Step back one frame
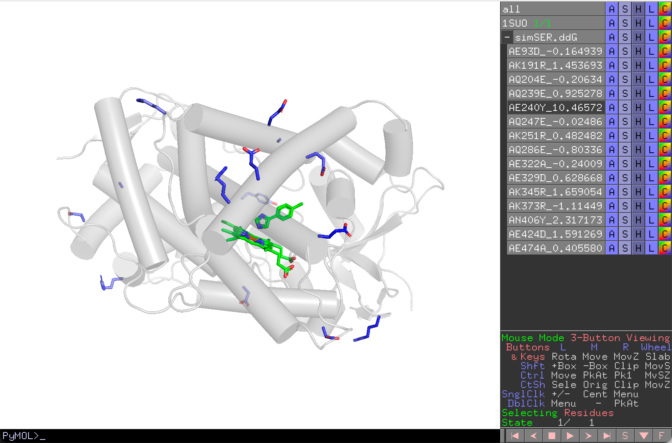 tap(533, 436)
